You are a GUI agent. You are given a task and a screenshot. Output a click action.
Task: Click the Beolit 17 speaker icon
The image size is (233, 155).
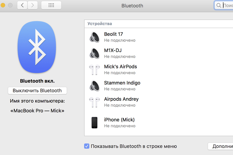pos(94,37)
